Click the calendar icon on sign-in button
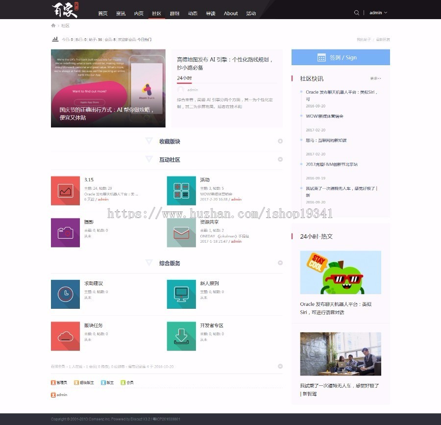 [321, 57]
